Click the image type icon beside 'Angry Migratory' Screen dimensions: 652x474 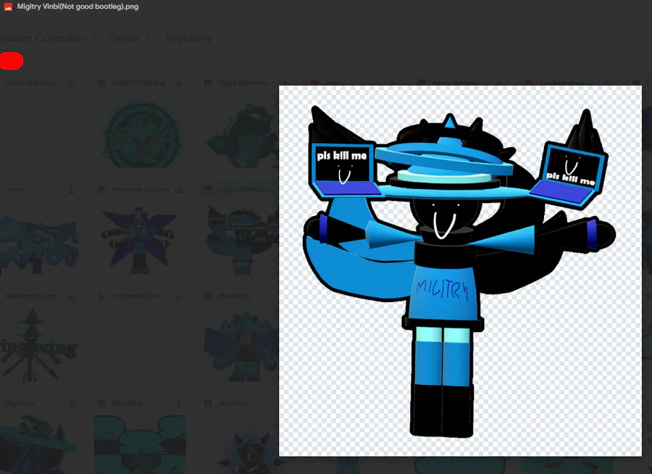pyautogui.click(x=209, y=83)
